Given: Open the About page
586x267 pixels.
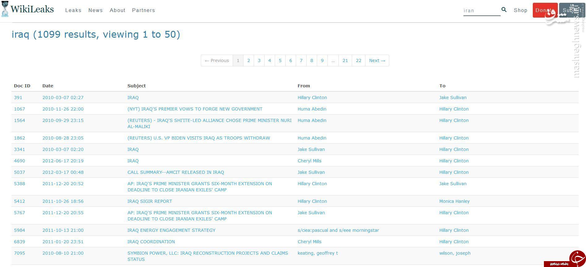Looking at the screenshot, I should click(118, 10).
